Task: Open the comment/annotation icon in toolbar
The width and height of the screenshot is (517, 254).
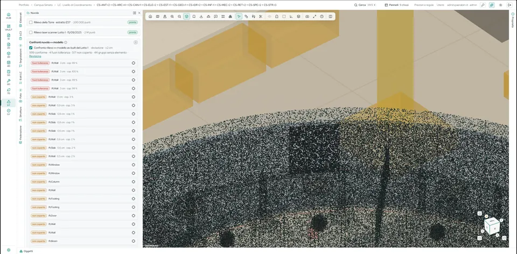Action: pos(215,17)
